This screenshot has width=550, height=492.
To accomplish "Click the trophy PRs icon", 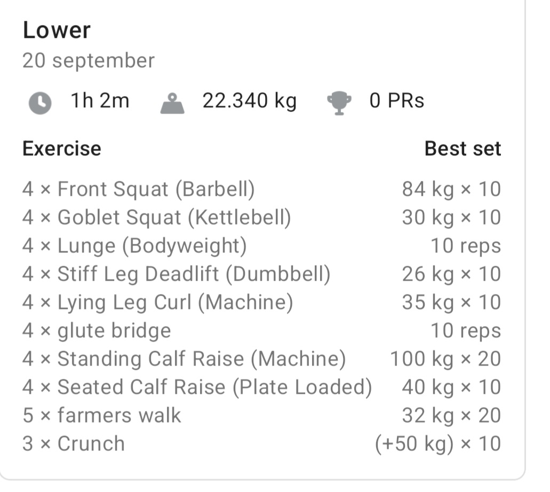I will point(339,103).
